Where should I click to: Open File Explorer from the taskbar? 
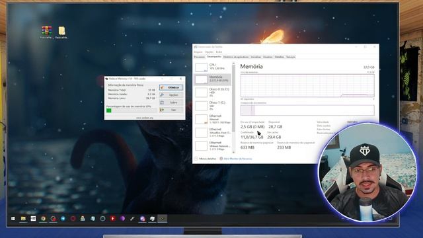[x=23, y=219]
